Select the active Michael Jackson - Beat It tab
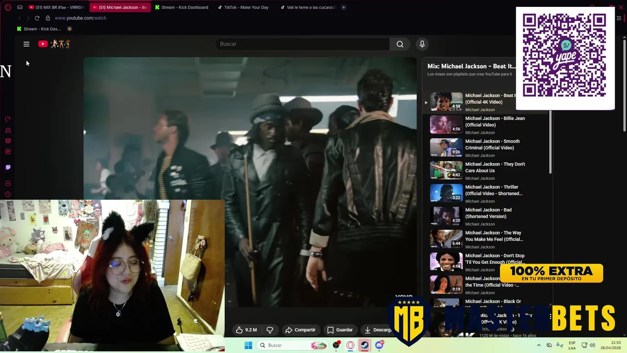This screenshot has width=627, height=353. point(120,7)
